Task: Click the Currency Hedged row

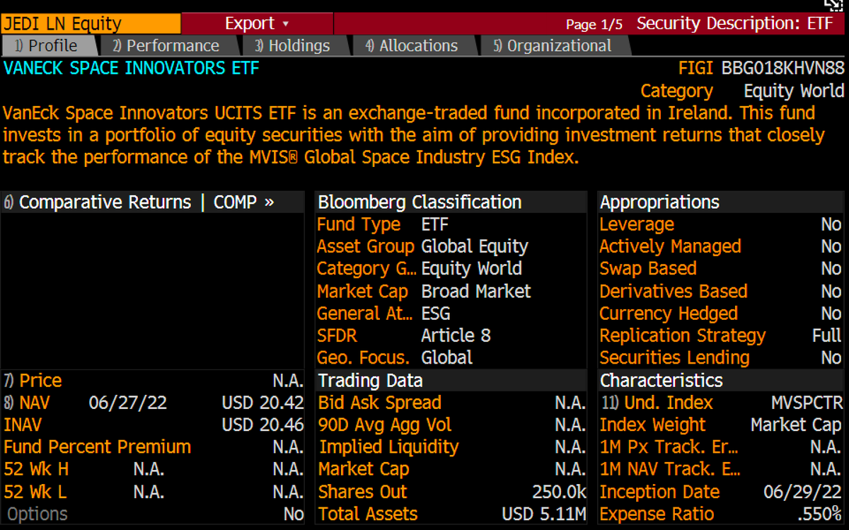Action: coord(721,313)
